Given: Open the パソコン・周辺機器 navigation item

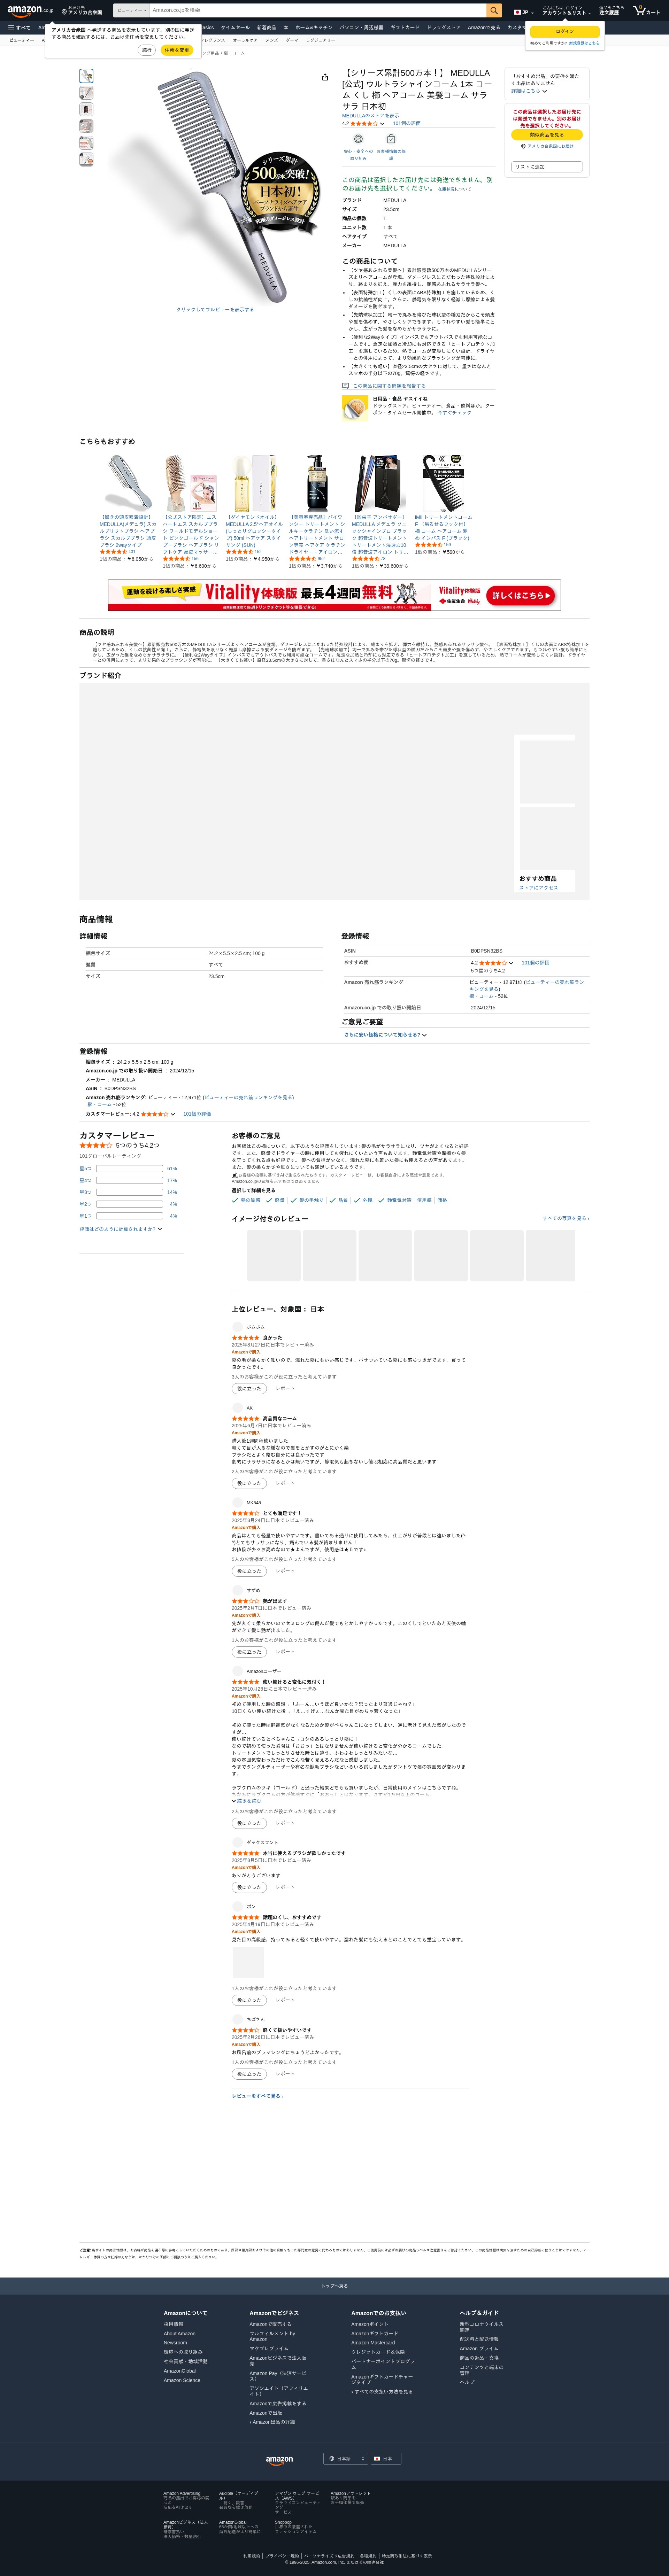Looking at the screenshot, I should 361,28.
